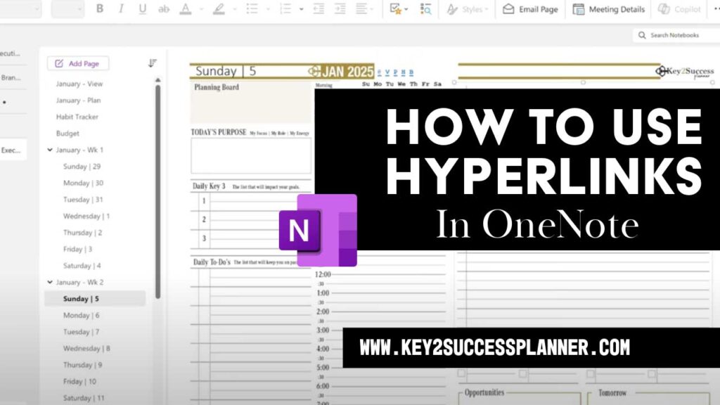Apply bold formatting
720x405 pixels.
[x=99, y=9]
